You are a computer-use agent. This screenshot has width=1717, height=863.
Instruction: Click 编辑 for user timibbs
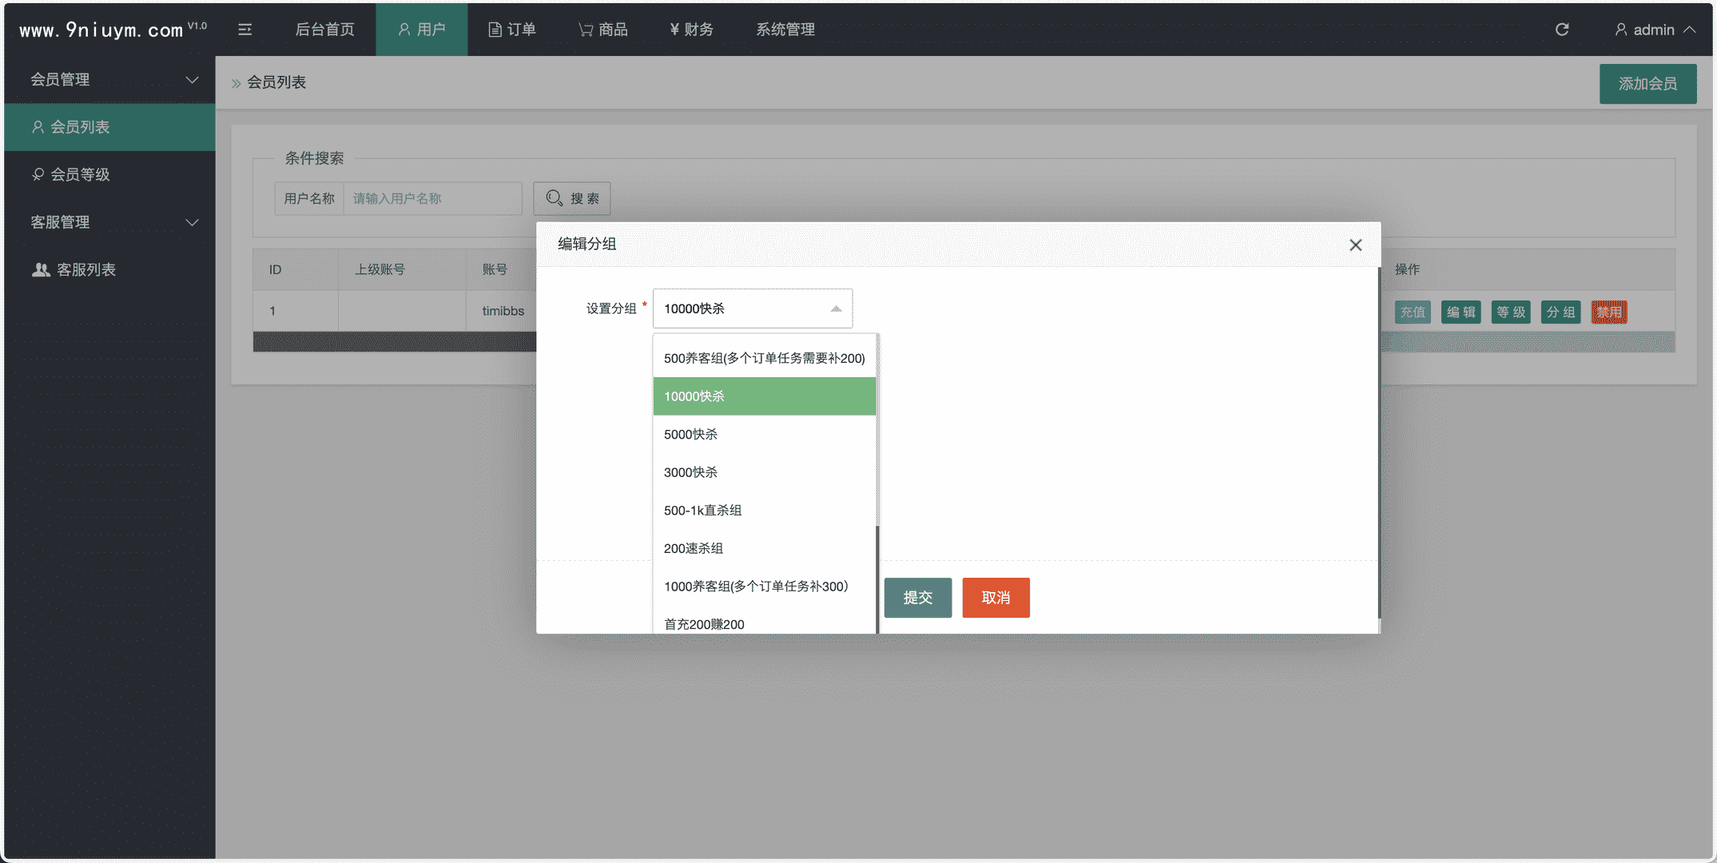point(1461,312)
